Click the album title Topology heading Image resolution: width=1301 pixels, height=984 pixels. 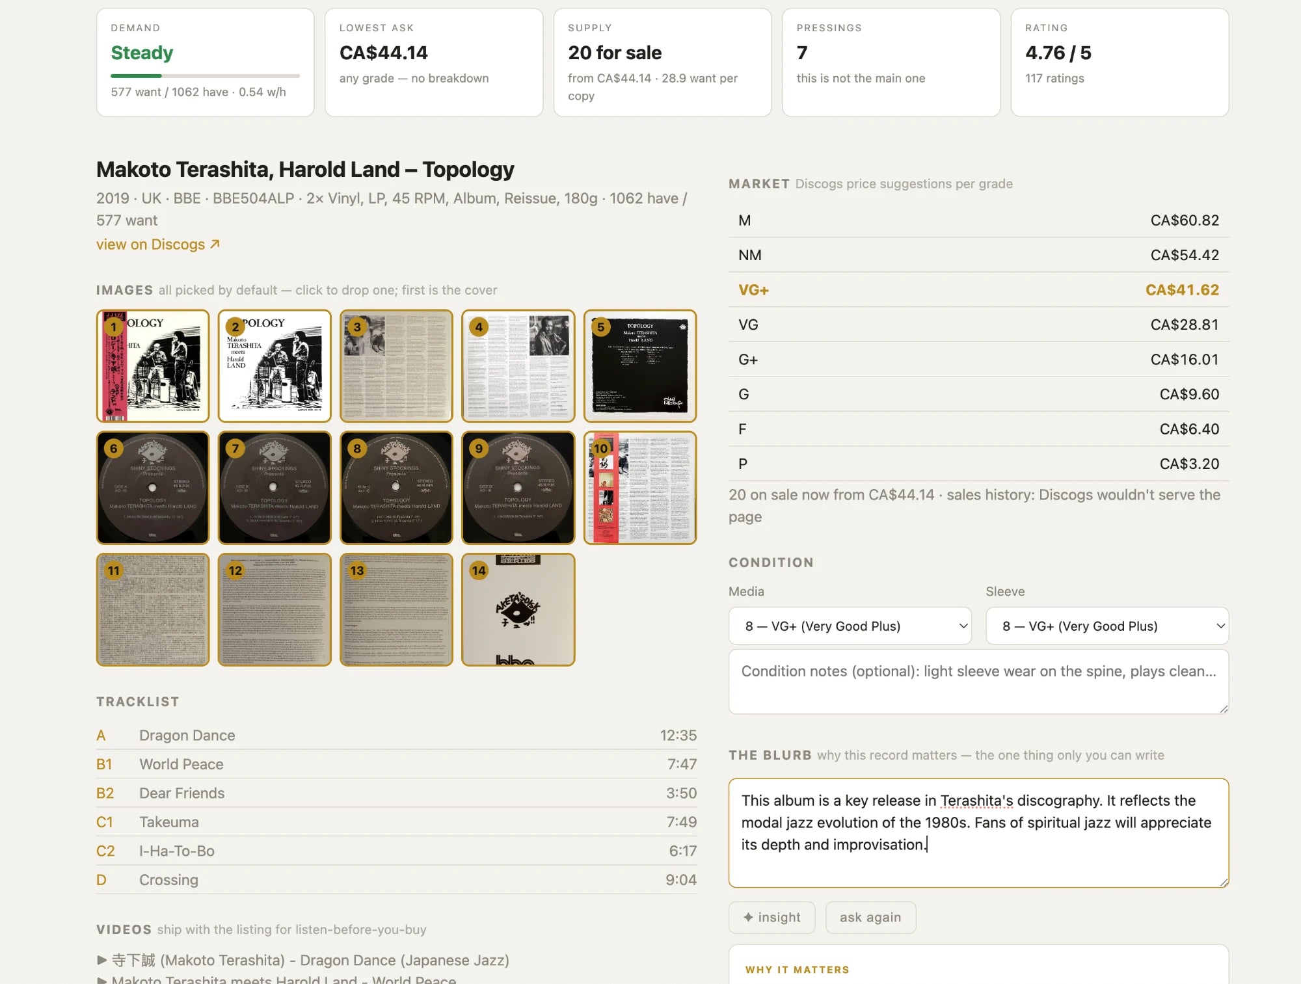[305, 169]
